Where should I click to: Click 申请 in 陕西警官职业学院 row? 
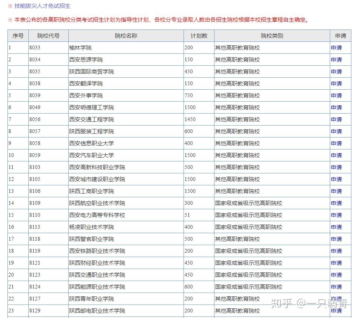[x=336, y=239]
